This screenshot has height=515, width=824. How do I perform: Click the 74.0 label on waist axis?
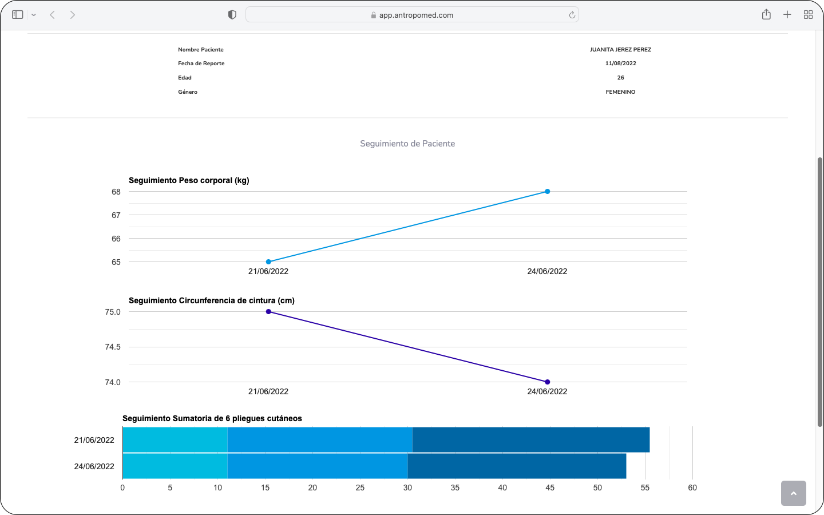[113, 382]
